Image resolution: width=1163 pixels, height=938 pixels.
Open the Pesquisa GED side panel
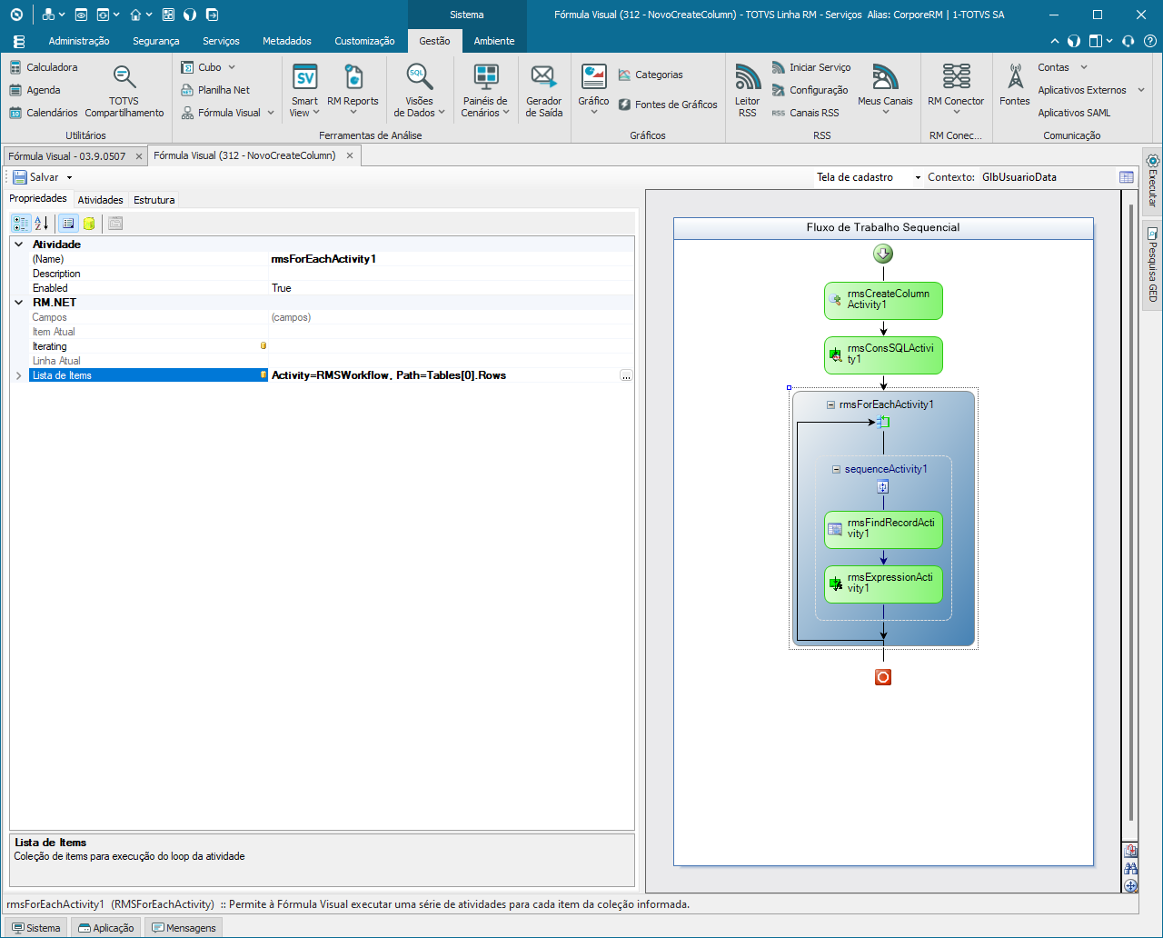point(1152,264)
